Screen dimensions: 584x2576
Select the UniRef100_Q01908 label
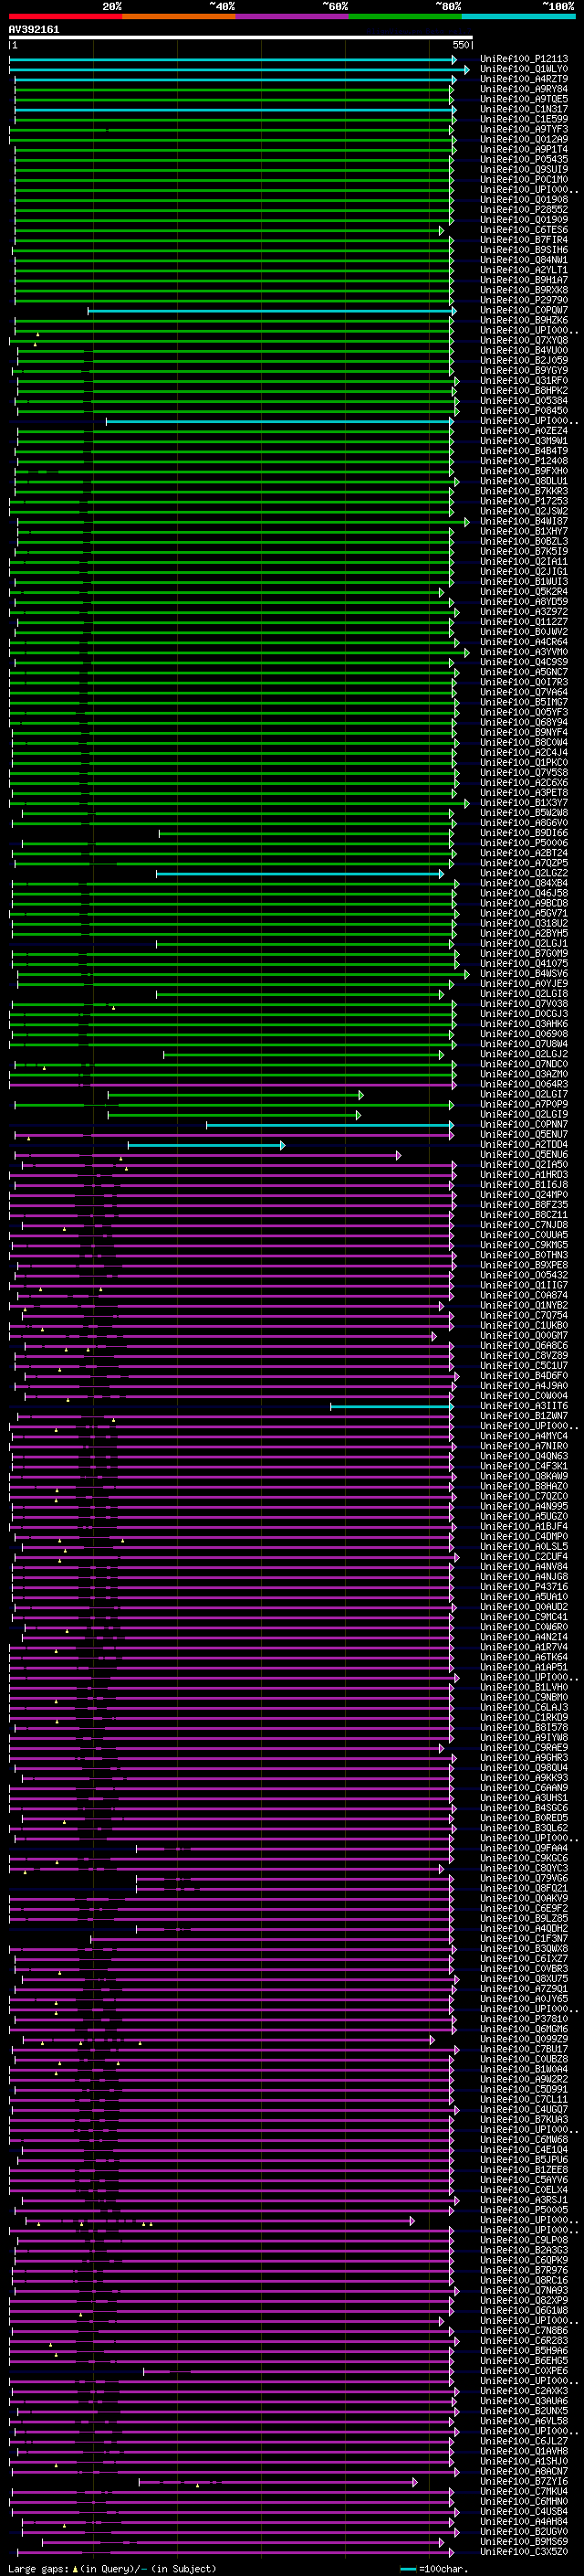point(523,200)
